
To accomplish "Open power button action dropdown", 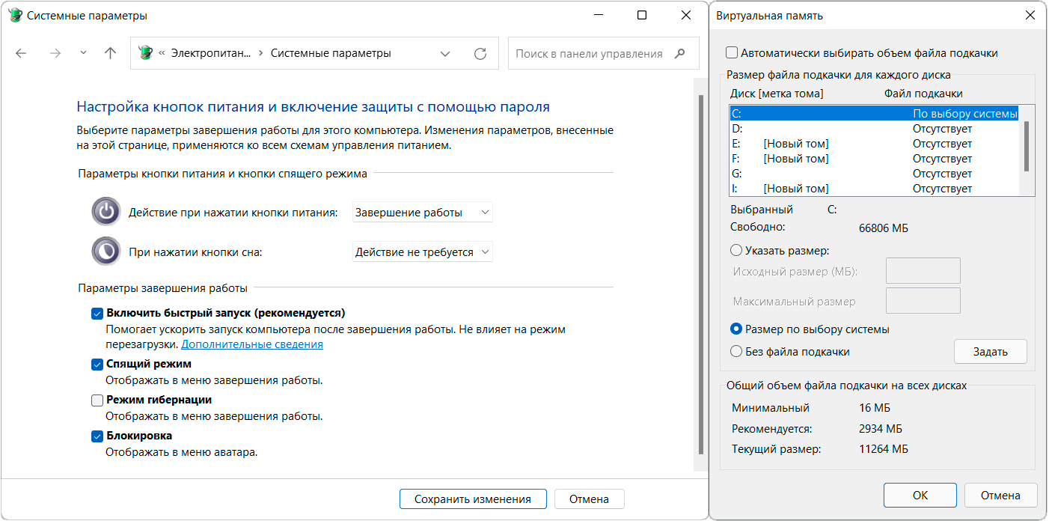I will tap(422, 213).
